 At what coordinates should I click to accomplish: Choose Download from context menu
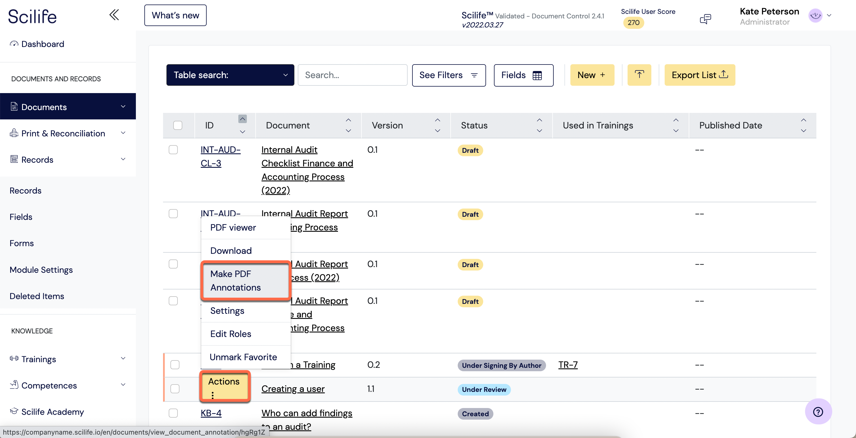point(246,251)
